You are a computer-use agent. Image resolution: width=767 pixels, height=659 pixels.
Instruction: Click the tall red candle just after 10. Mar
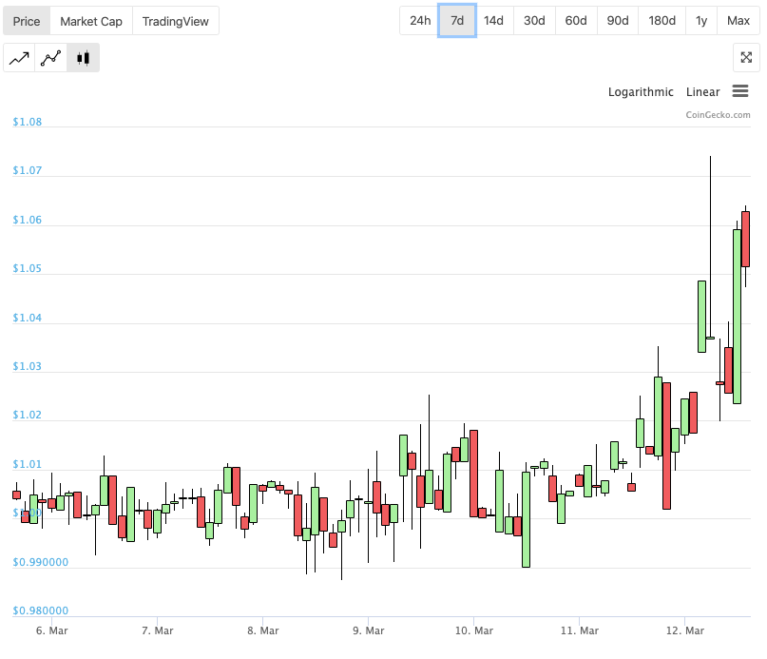473,474
